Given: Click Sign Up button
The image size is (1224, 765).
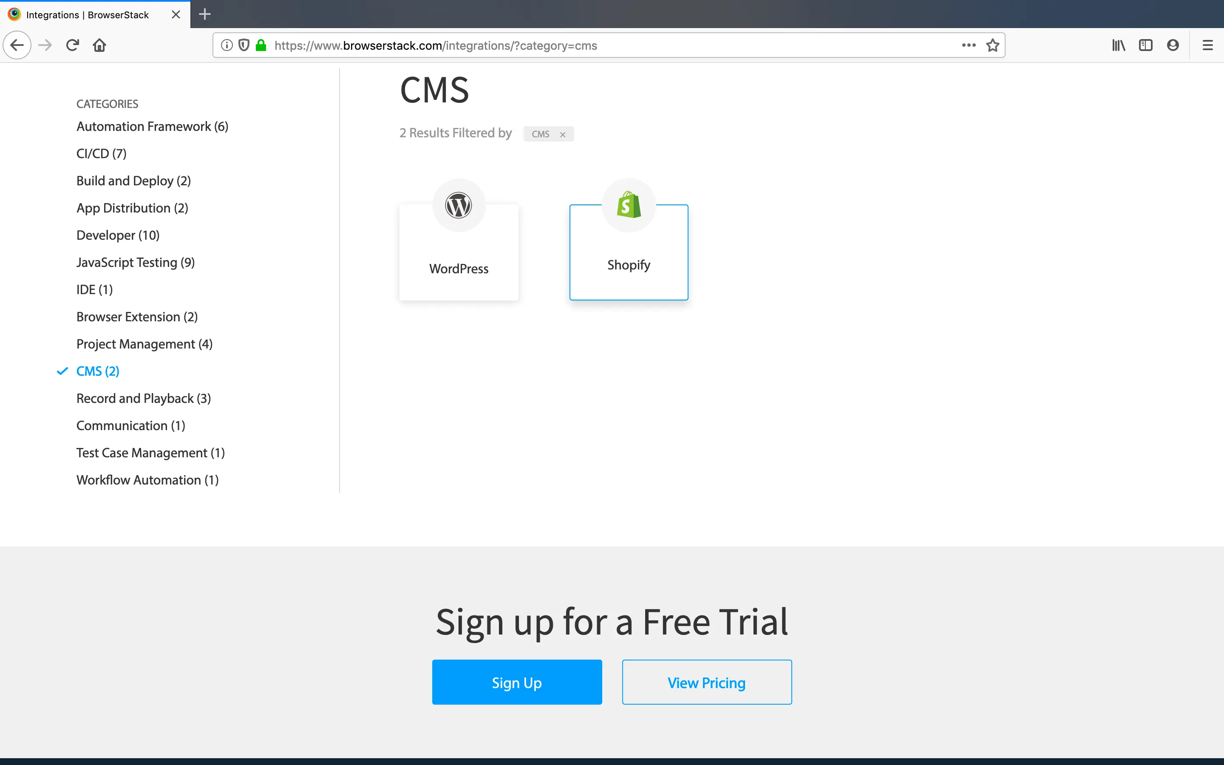Looking at the screenshot, I should click(x=516, y=682).
